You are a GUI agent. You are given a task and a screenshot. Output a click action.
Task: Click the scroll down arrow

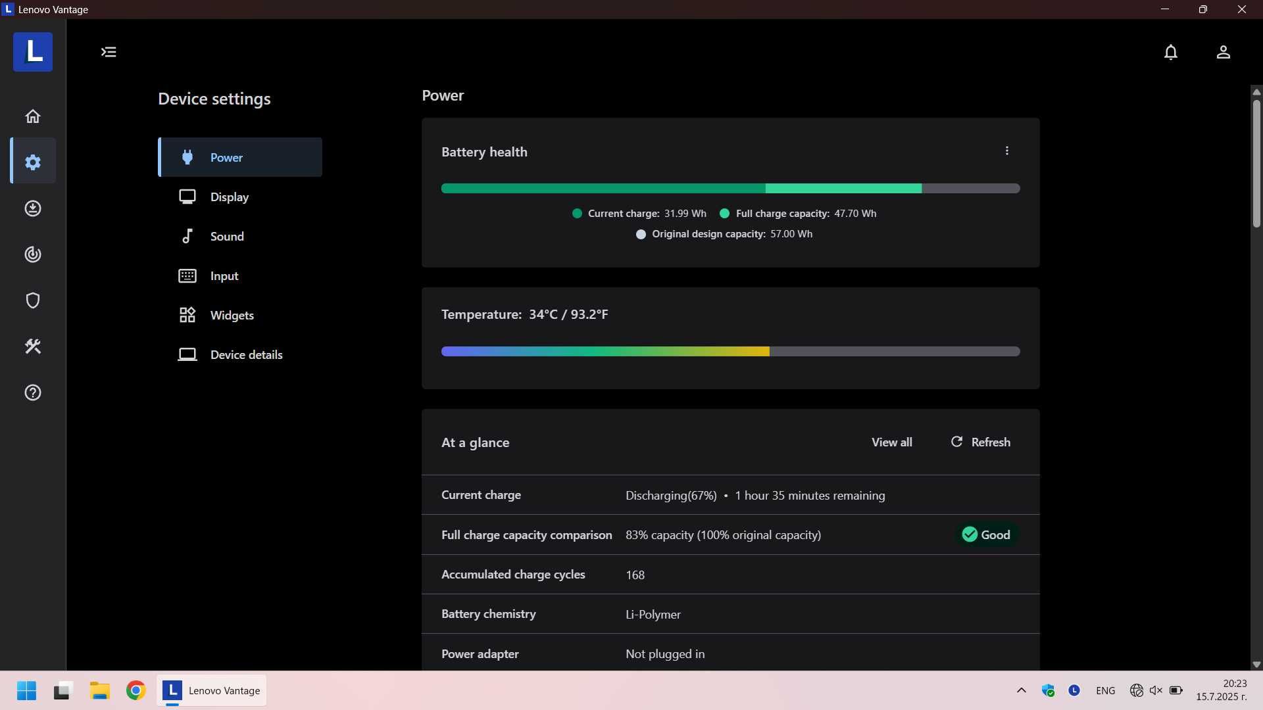(1256, 665)
